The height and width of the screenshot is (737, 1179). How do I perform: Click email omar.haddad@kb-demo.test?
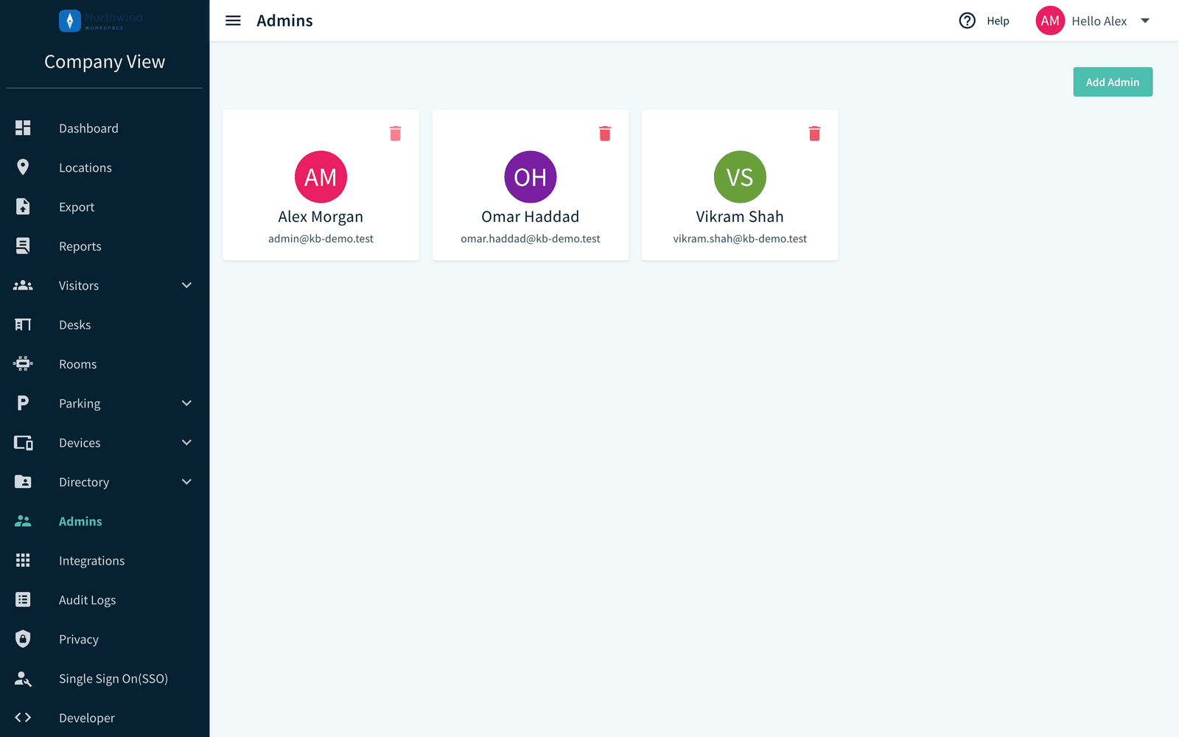click(531, 239)
